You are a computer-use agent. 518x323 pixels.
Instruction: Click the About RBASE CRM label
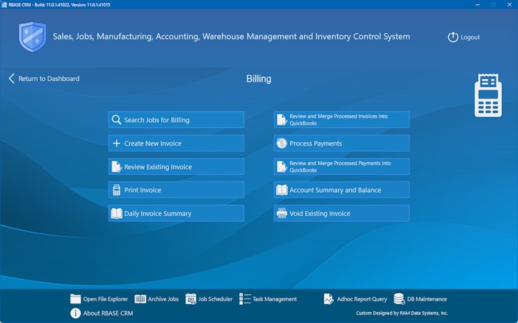(108, 313)
